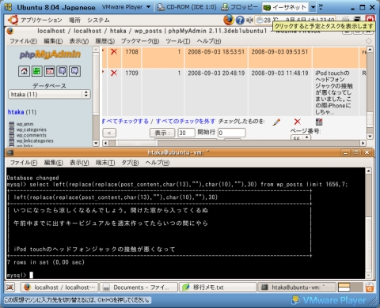Click the red X for checked rows

point(298,122)
